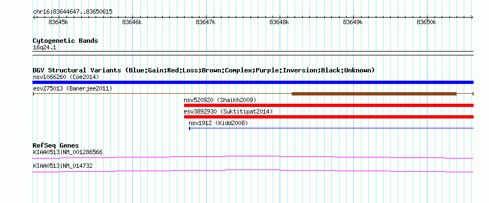Click the 83648k ruler tick label

tap(279, 22)
